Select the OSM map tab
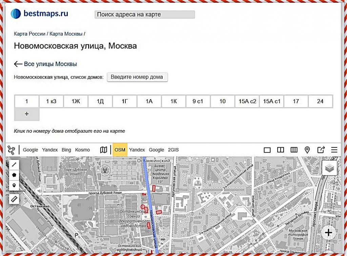Image resolution: width=347 pixels, height=256 pixels. [x=120, y=150]
